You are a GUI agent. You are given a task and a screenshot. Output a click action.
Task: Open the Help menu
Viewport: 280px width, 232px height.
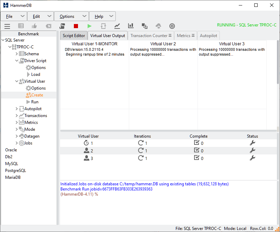[102, 16]
